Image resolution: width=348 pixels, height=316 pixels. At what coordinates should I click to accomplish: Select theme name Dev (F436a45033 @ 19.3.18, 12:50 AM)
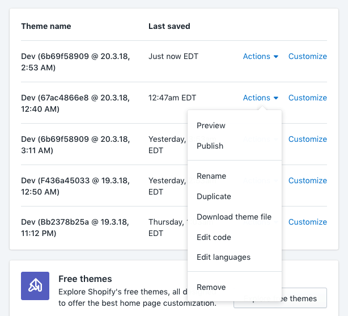(75, 186)
